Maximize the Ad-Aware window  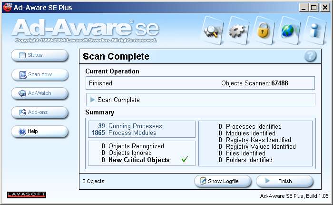[x=313, y=7]
